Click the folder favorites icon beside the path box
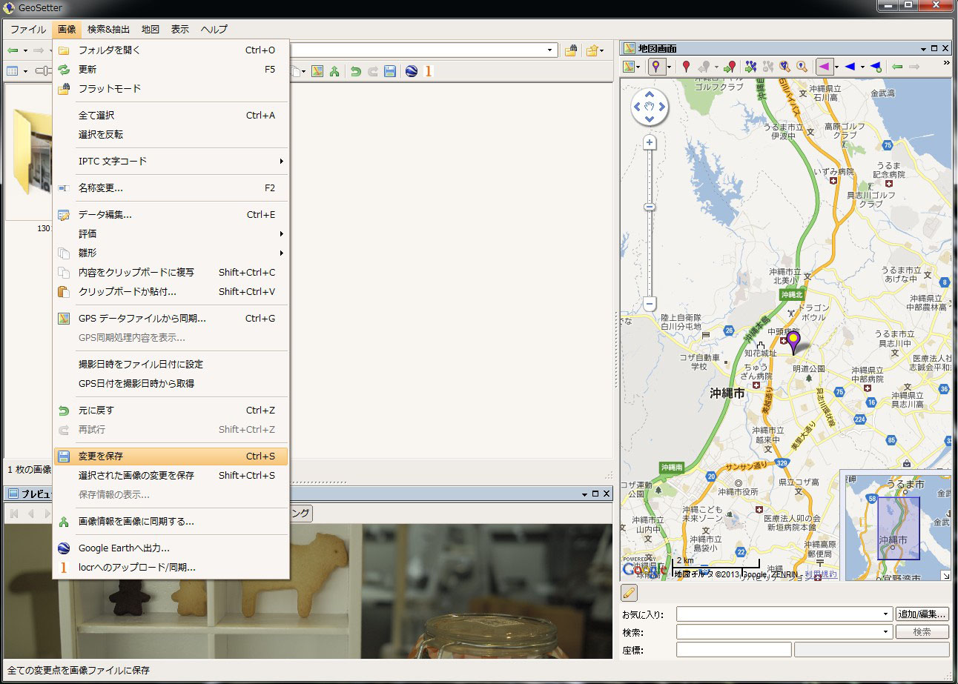 592,50
